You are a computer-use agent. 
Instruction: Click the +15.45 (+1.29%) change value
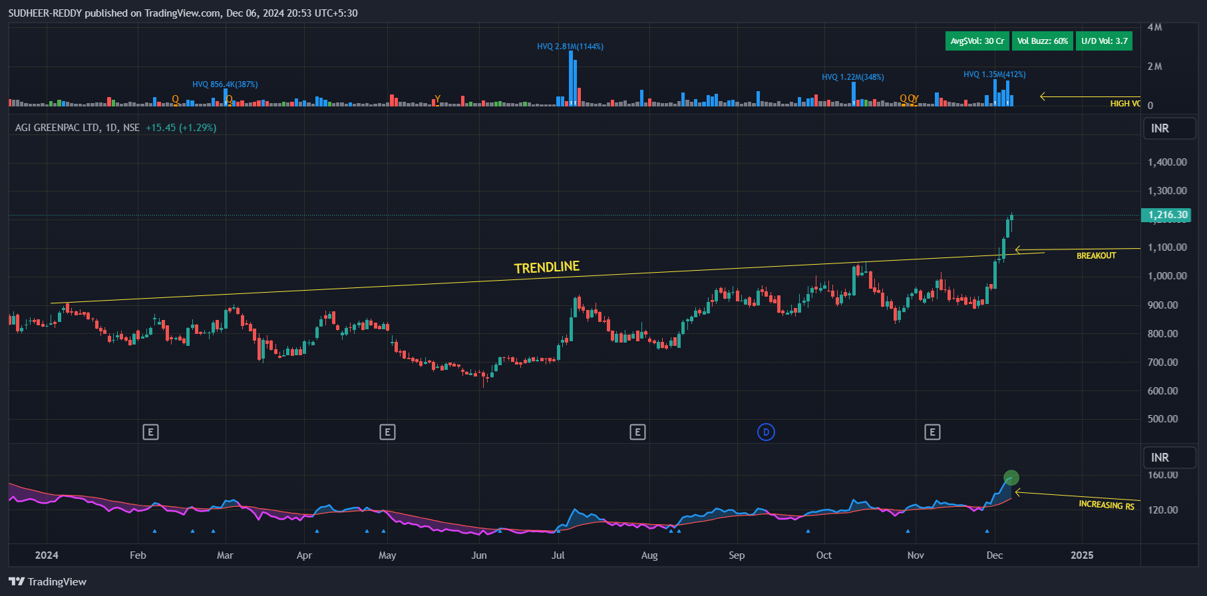[181, 128]
